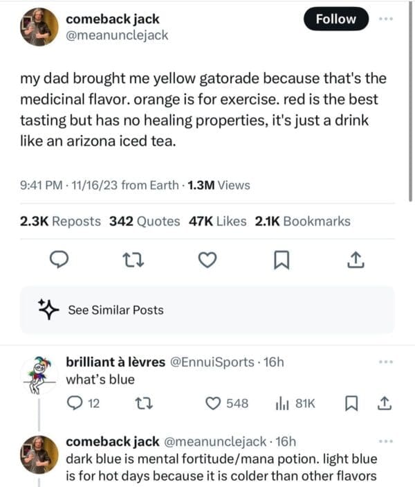Repost the main tweet via repost icon

click(130, 260)
